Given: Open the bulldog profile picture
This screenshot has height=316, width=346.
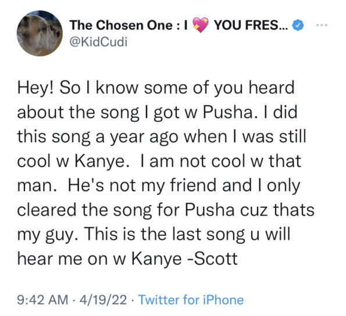Looking at the screenshot, I should (40, 33).
